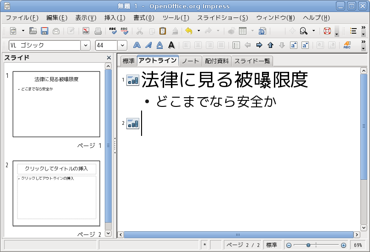Click the bullet text どこまでなら安全か

coord(216,101)
